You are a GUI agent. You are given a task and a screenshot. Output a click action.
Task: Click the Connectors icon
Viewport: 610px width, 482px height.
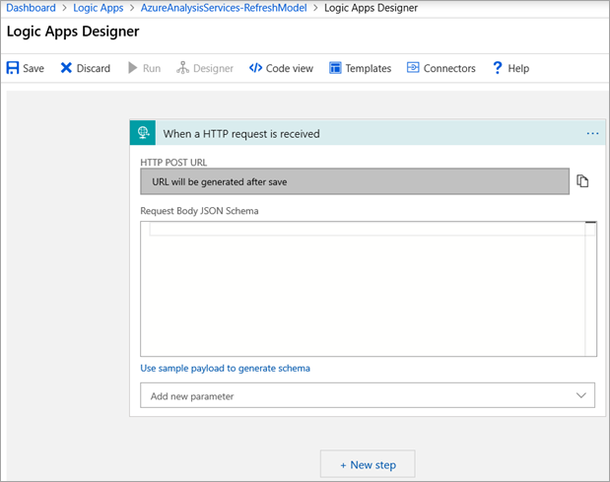413,68
